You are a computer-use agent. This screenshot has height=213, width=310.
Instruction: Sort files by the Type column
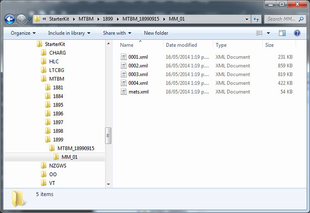click(x=221, y=45)
